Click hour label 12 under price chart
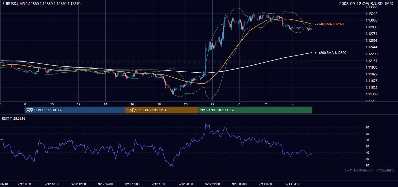This screenshot has height=187, width=398. coord(78,104)
